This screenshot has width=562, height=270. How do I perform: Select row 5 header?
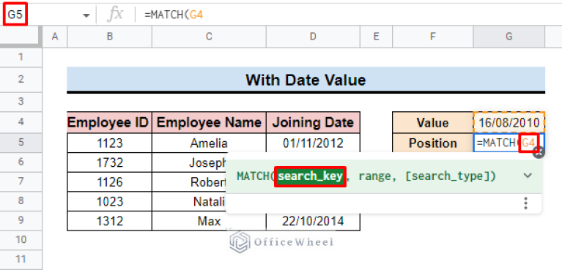tap(21, 143)
